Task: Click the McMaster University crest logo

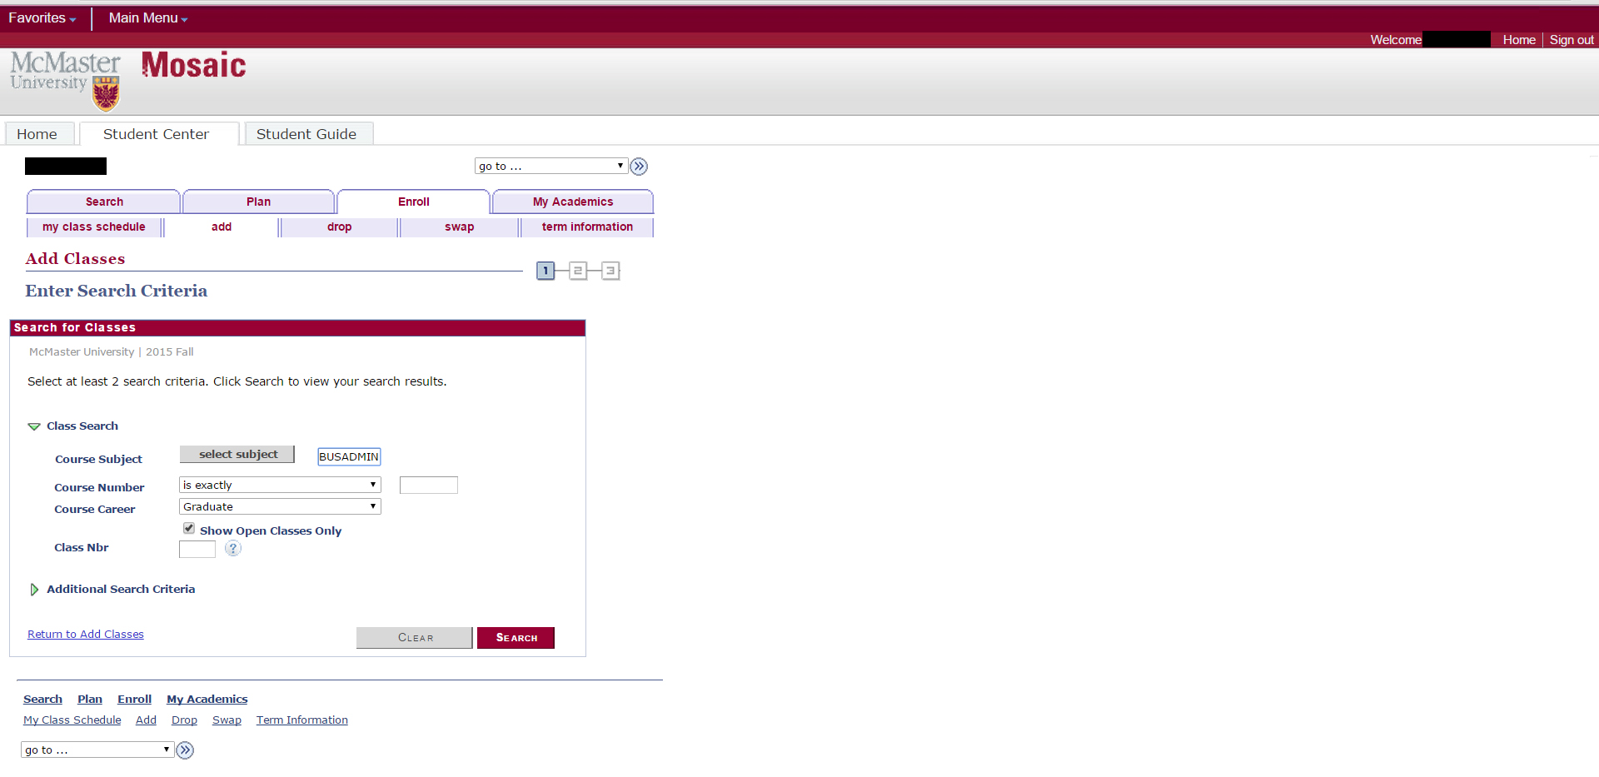Action: tap(106, 92)
